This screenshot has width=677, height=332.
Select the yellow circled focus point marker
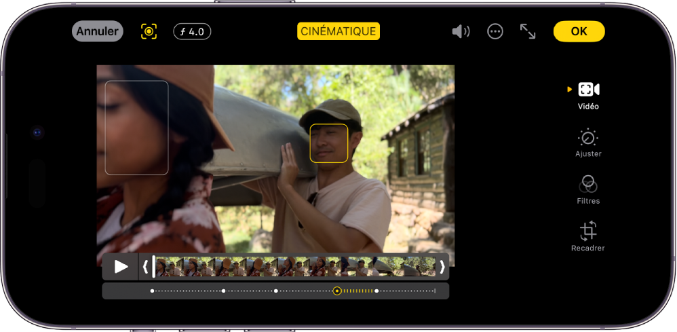tap(337, 291)
